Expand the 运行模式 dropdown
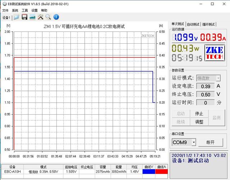Viewport: 230px width, 180px height. tap(218, 78)
